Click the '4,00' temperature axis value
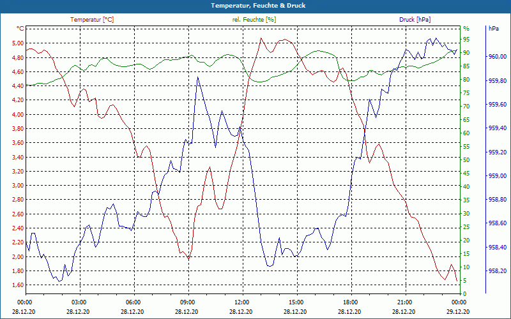 [x=19, y=114]
